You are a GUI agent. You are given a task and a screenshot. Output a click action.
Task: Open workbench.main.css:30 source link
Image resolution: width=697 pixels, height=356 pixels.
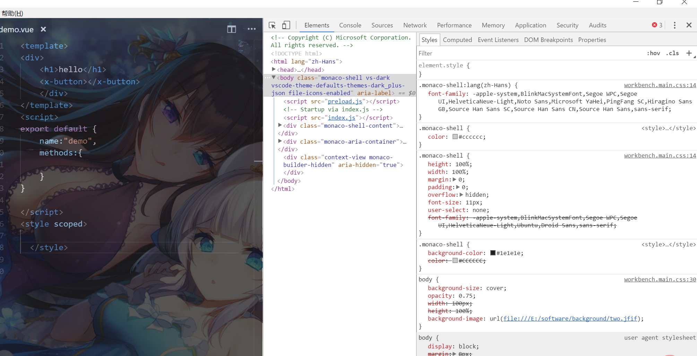coord(660,279)
